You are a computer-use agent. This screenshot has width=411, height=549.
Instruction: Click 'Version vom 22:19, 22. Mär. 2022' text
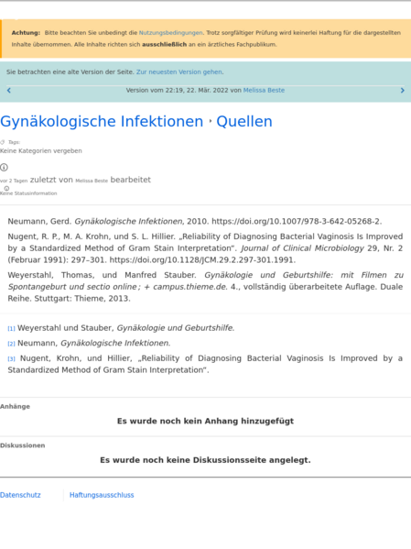[177, 90]
